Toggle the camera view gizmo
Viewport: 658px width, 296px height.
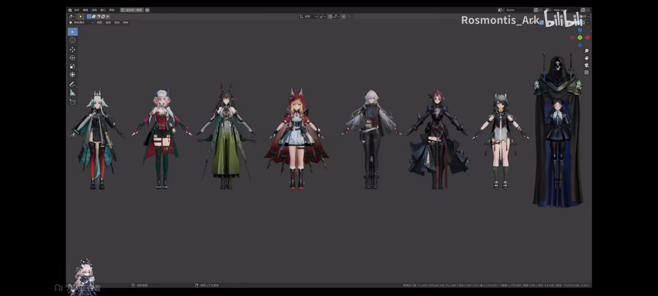click(587, 65)
